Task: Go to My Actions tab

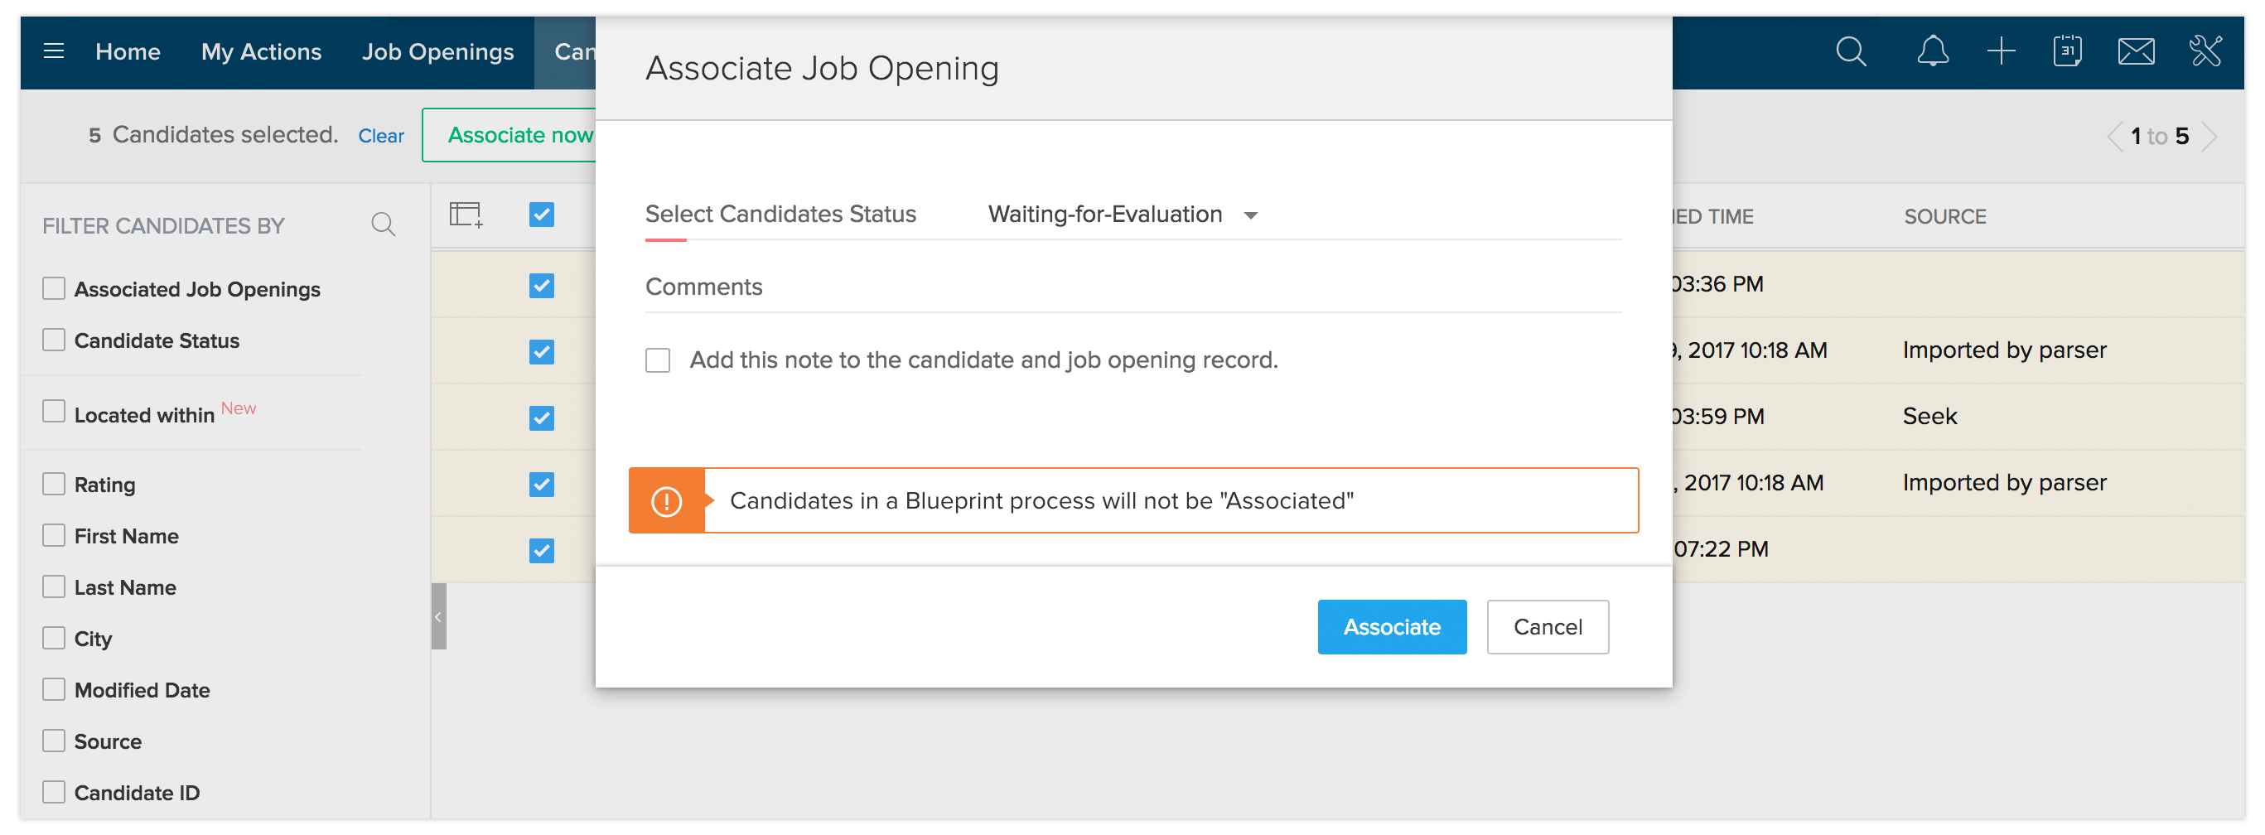Action: click(261, 51)
